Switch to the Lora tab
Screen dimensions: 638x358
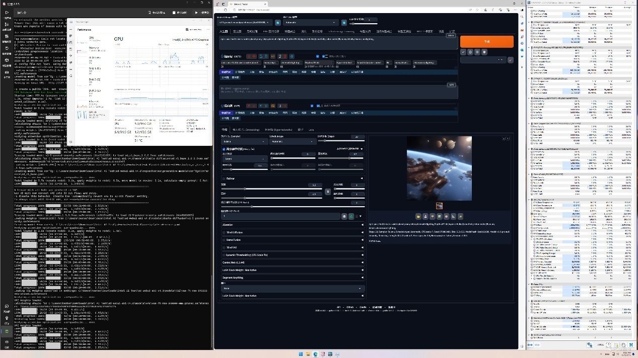[x=311, y=130]
